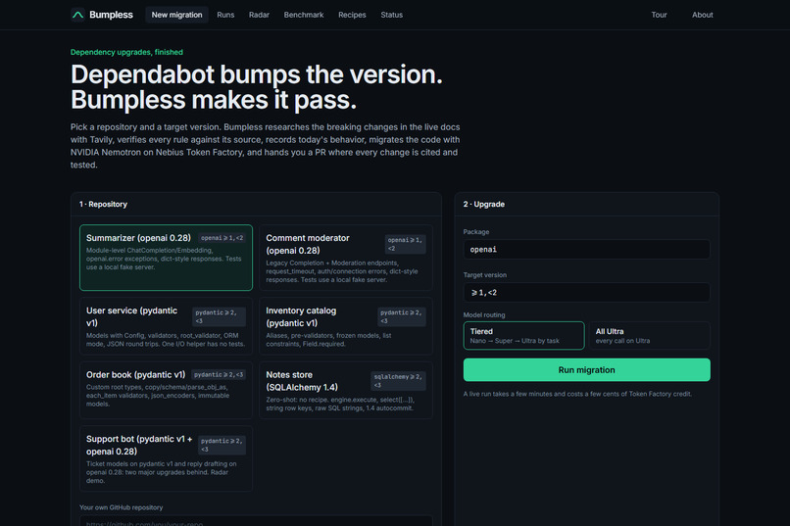790x526 pixels.
Task: Open the About link
Action: tap(703, 15)
